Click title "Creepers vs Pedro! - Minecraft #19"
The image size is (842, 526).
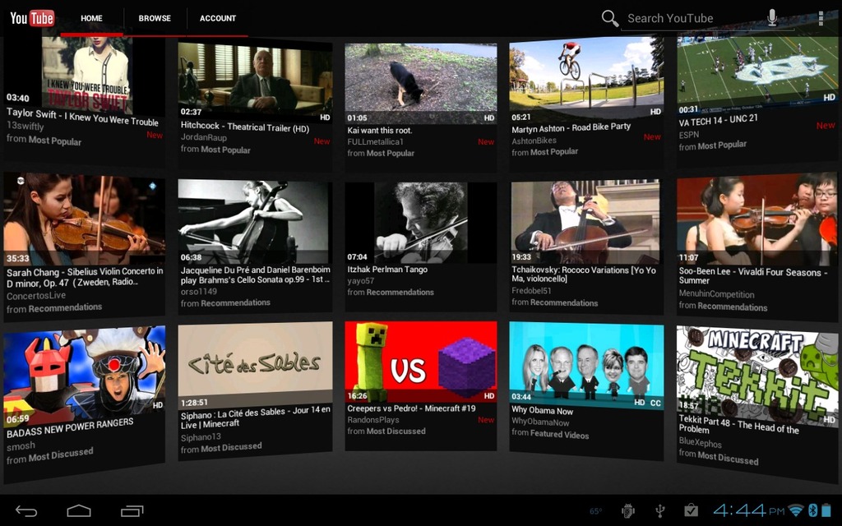pyautogui.click(x=411, y=408)
